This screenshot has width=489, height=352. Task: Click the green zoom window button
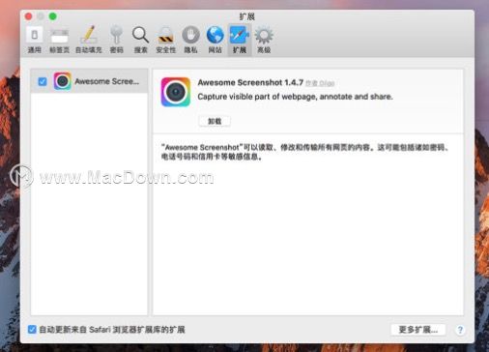[53, 16]
